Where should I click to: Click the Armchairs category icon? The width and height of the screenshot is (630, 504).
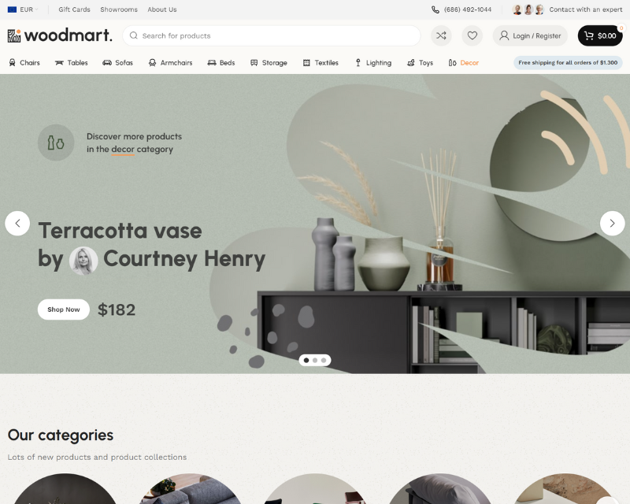click(152, 63)
